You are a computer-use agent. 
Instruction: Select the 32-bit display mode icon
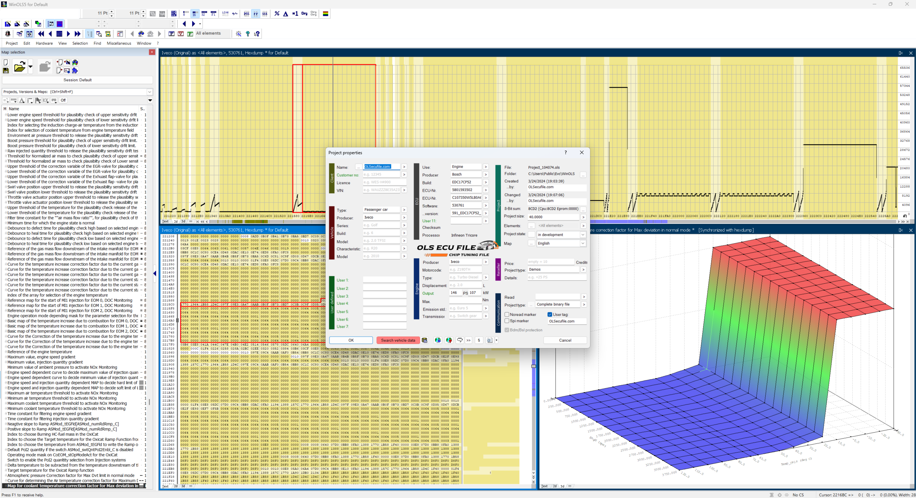204,14
